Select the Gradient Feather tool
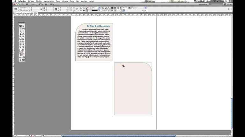The width and height of the screenshot is (245, 137). point(23,42)
